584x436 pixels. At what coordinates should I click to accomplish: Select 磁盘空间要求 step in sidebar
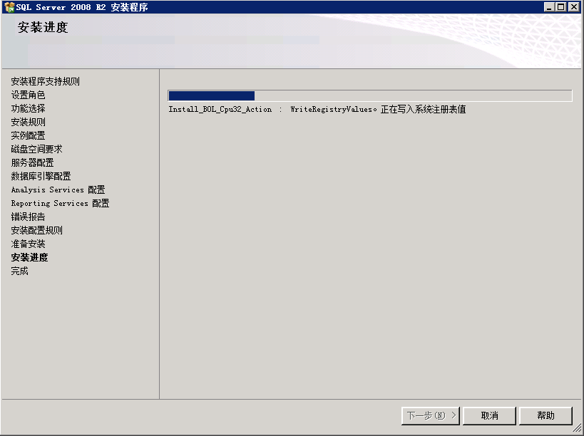coord(36,149)
